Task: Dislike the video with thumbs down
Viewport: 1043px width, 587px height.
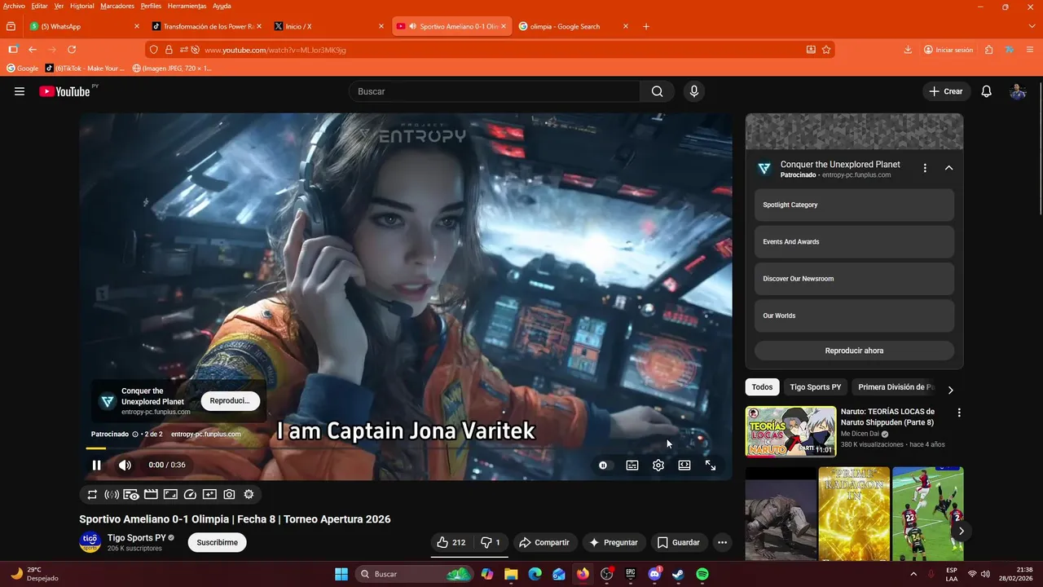Action: (491, 542)
